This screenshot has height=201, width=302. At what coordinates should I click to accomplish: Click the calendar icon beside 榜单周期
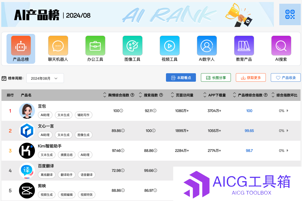4,78
